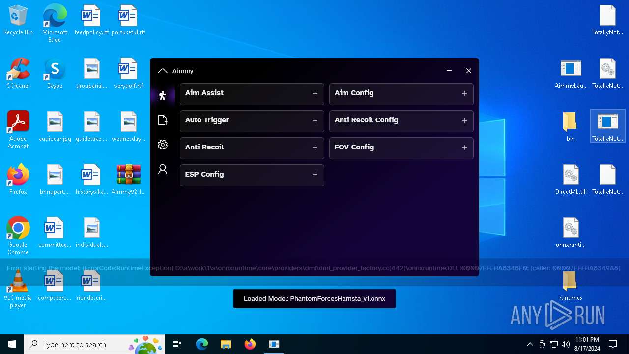Screen dimensions: 629x354
Task: Select the guidetake... image file on desktop
Action: tap(91, 127)
